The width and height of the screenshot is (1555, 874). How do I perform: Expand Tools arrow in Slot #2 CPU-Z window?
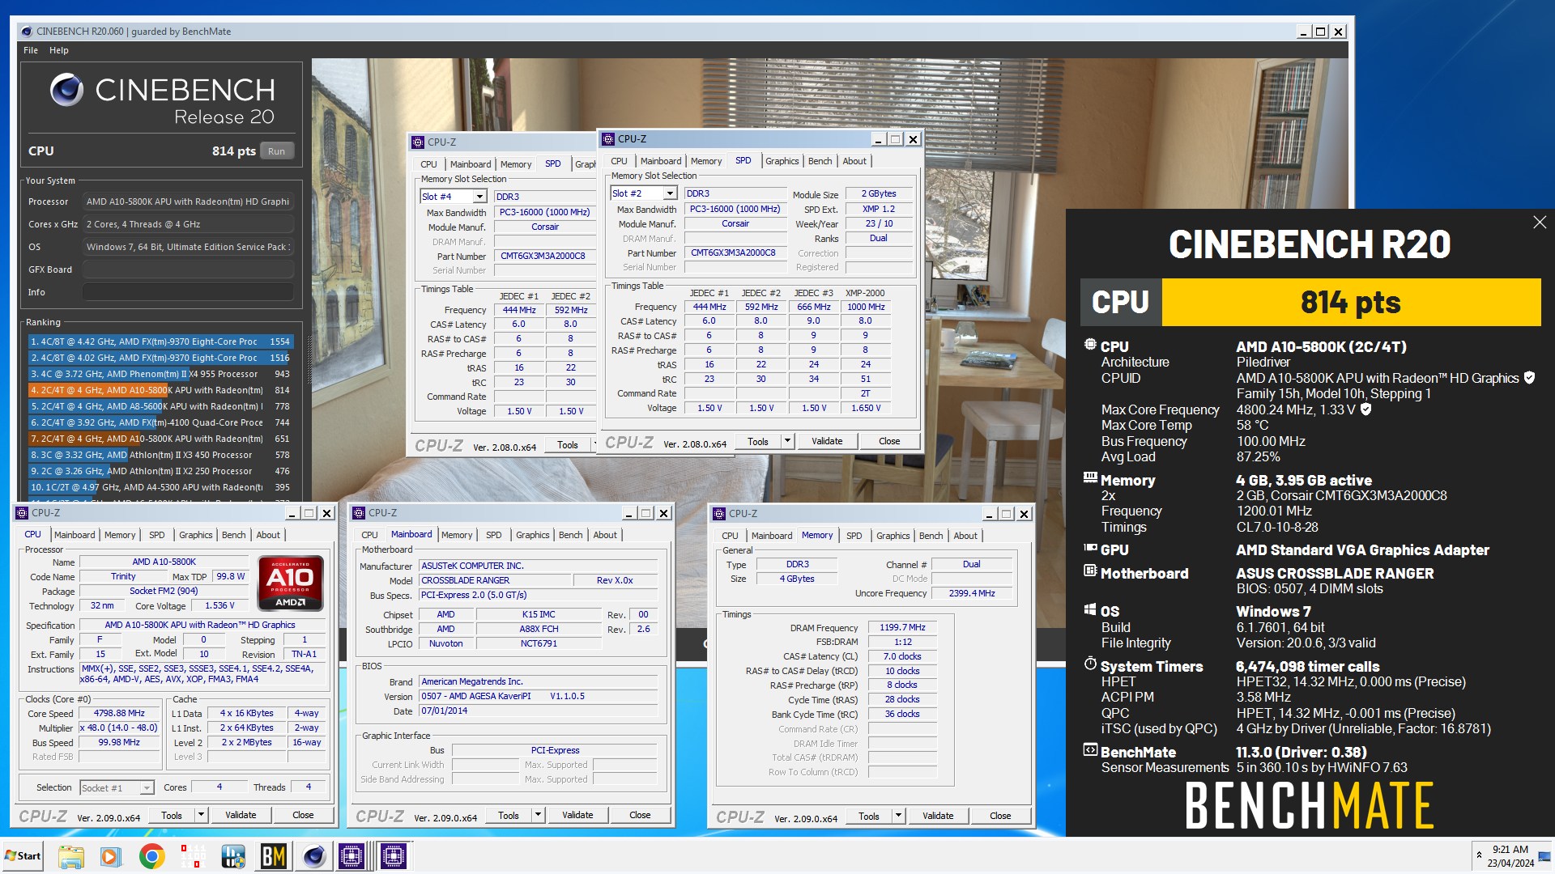(x=787, y=441)
